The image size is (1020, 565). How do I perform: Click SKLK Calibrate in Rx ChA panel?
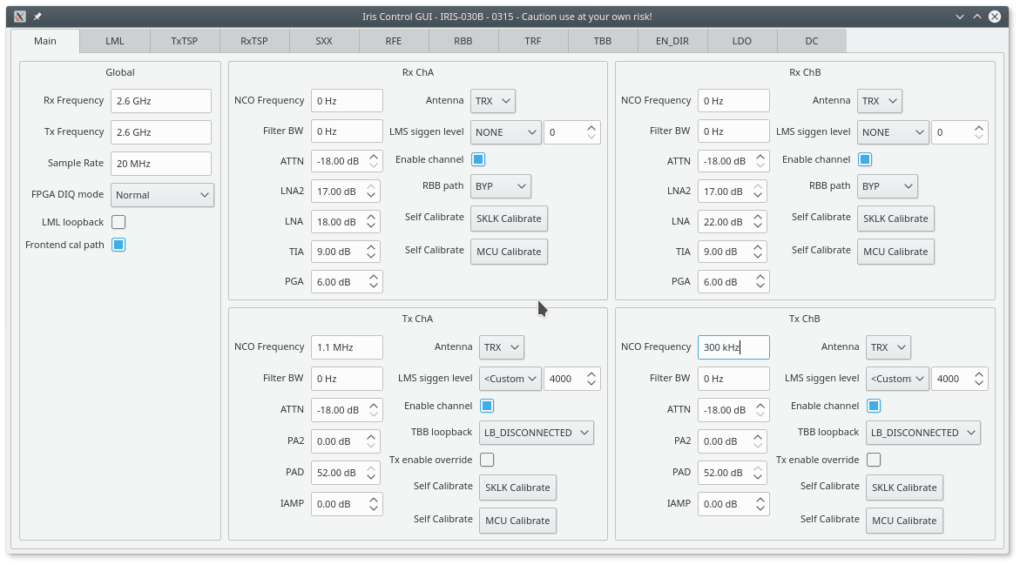click(509, 219)
